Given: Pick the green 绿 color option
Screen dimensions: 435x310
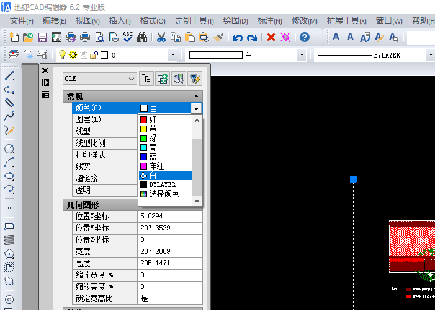Looking at the screenshot, I should point(165,138).
